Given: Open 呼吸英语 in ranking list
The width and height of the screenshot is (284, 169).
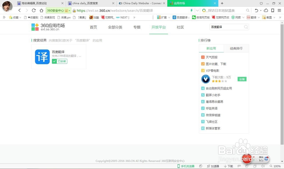Looking at the screenshot, I should click(x=212, y=108).
